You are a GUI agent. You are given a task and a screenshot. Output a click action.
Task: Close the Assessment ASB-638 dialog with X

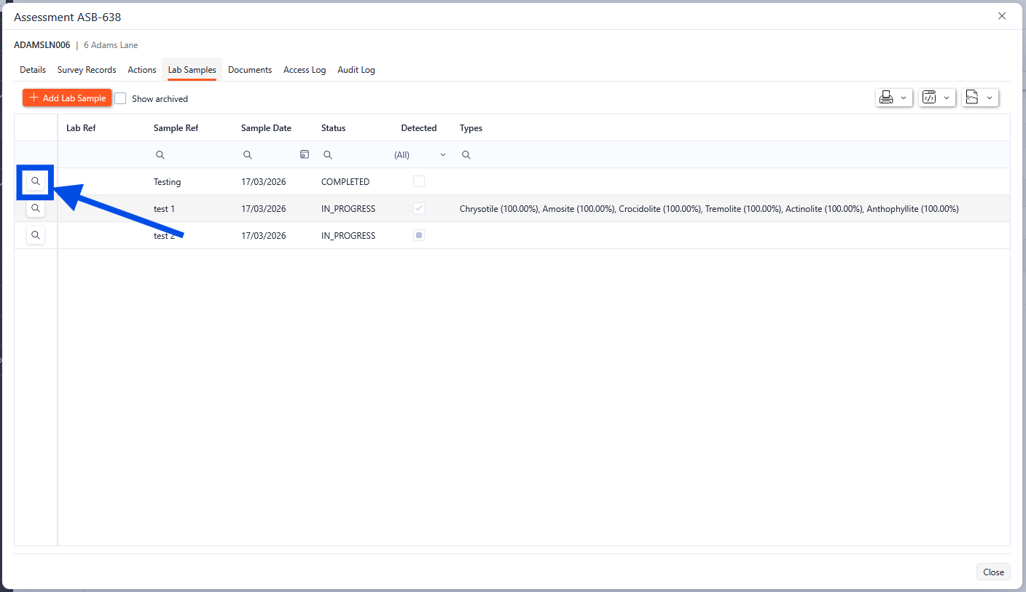[1002, 16]
